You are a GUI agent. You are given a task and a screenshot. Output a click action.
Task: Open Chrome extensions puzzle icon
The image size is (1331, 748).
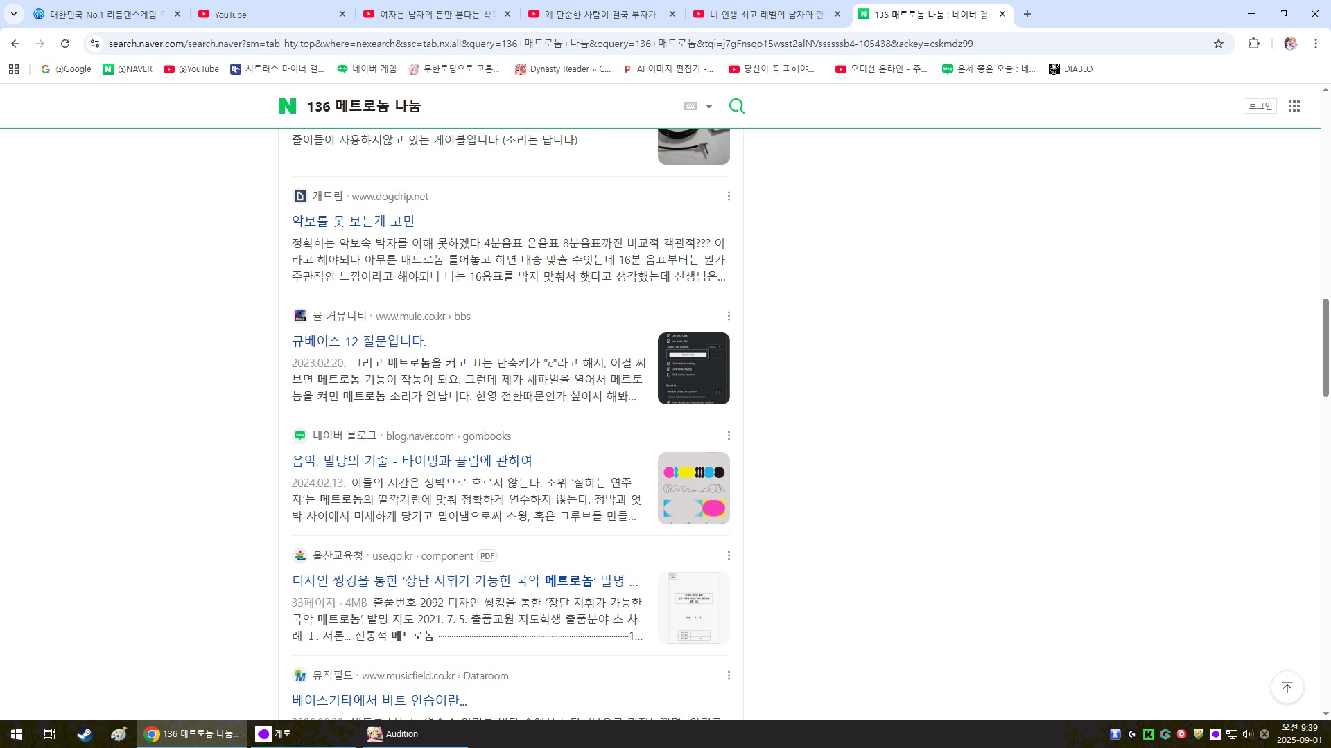1253,44
